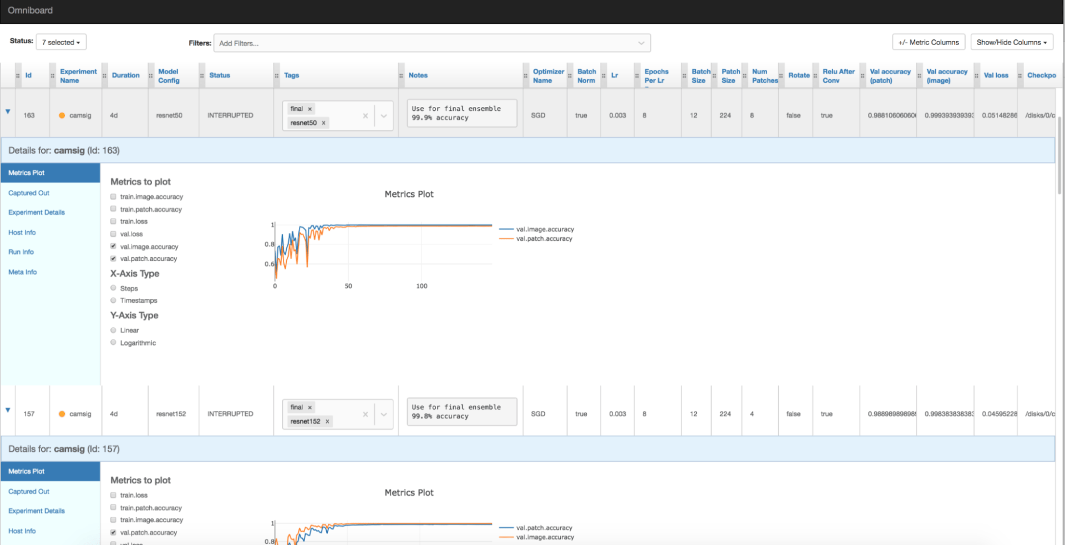Remove the 'resnet152' tag from run 157
Image resolution: width=1065 pixels, height=545 pixels.
(x=327, y=421)
